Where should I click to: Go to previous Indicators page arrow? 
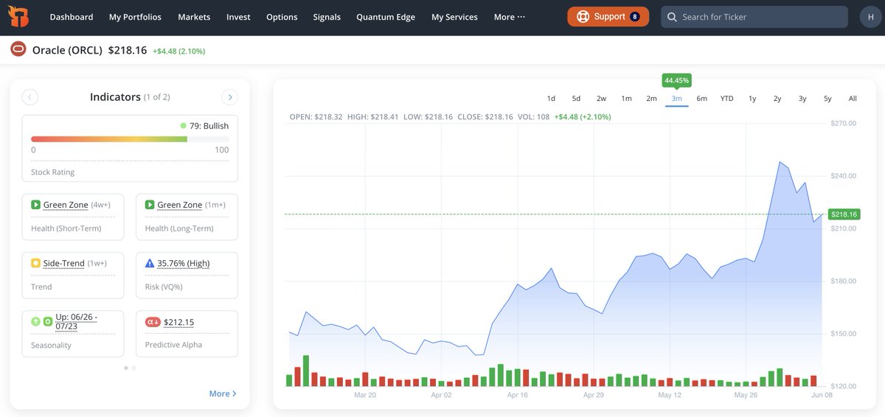point(30,97)
